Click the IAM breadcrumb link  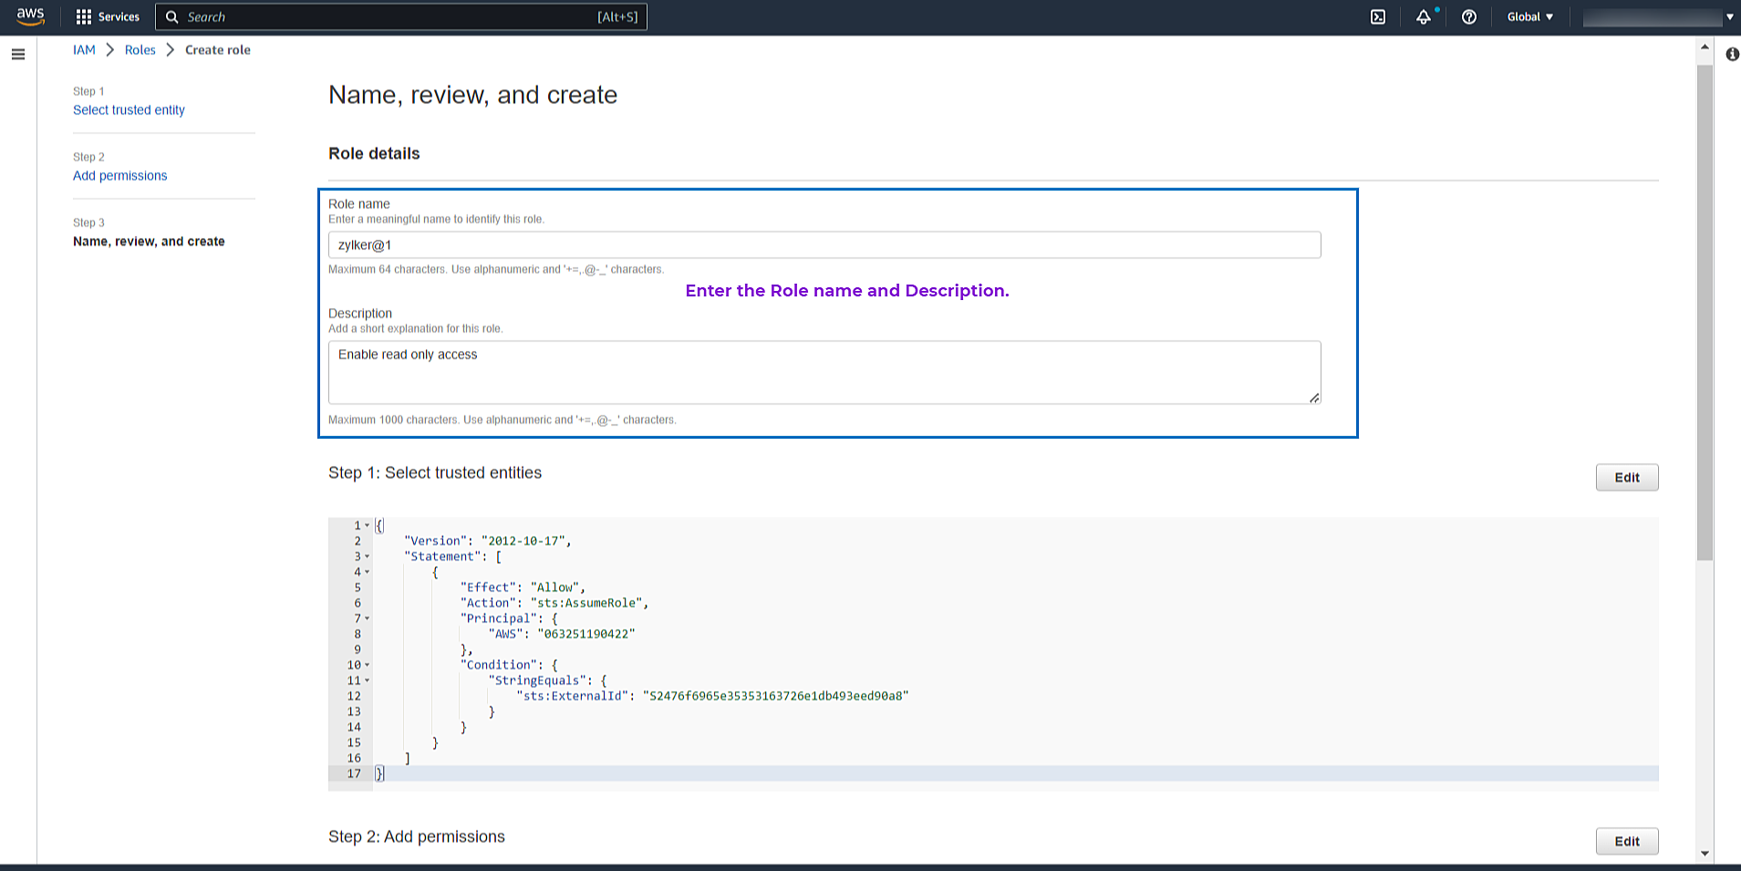coord(84,50)
